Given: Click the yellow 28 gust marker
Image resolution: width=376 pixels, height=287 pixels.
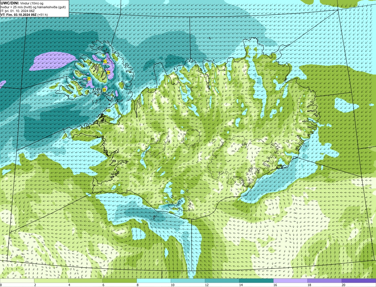Looking at the screenshot, I should [x=104, y=90].
